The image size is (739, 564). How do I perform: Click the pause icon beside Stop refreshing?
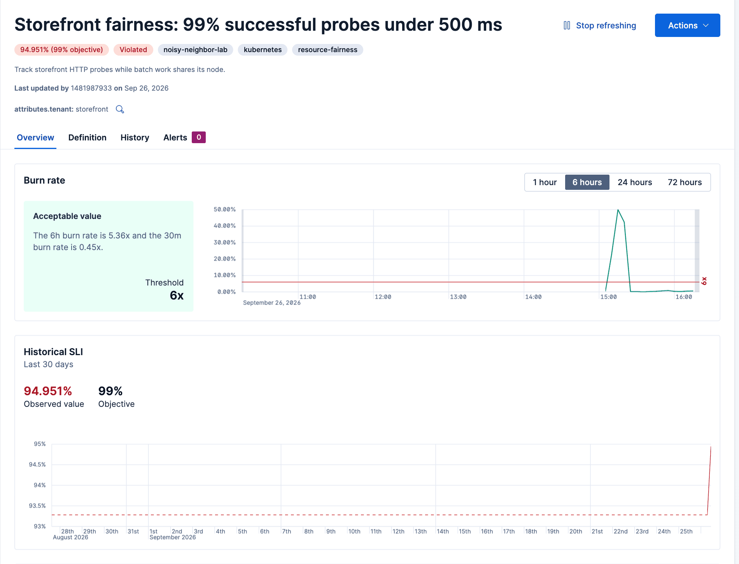coord(567,26)
